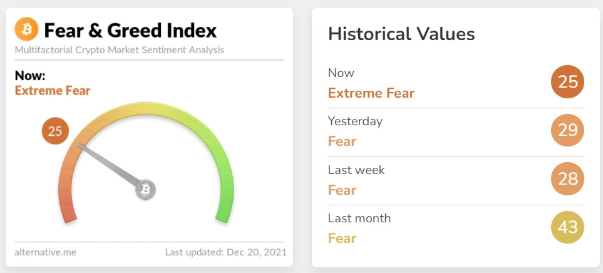
Task: Click the Fear & Greed Index title
Action: pyautogui.click(x=130, y=31)
